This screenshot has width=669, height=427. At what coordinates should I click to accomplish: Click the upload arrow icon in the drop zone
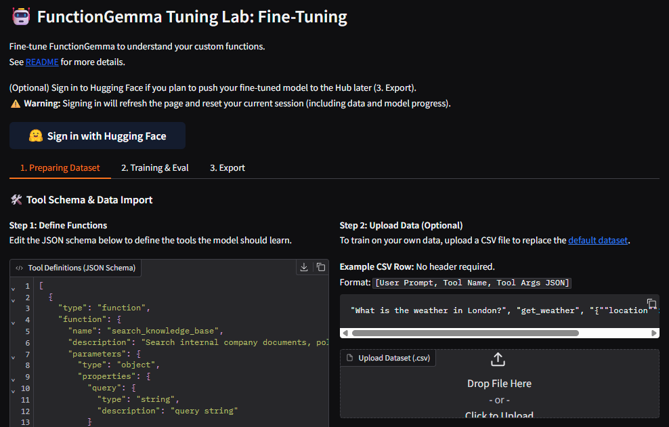coord(498,359)
